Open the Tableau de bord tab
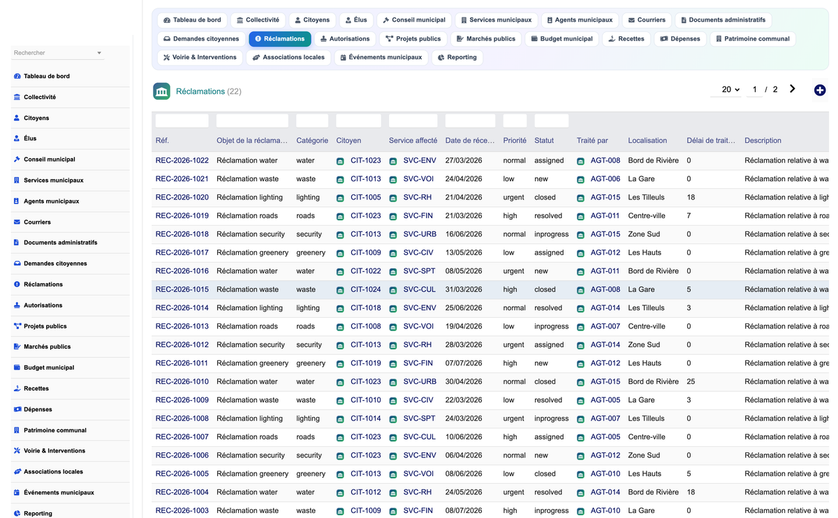Viewport: 838px width, 518px height. point(192,20)
